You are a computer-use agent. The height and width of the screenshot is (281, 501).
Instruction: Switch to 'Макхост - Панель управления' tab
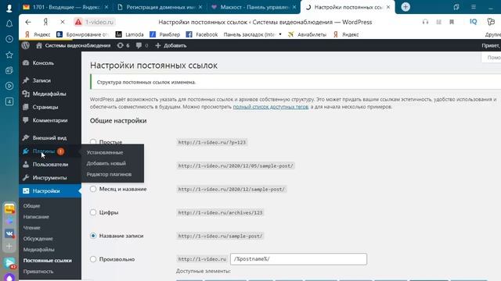[254, 7]
